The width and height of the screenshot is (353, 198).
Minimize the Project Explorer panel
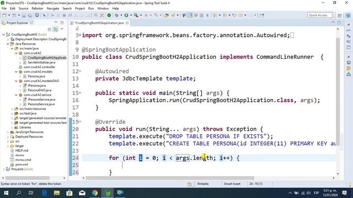click(x=56, y=23)
